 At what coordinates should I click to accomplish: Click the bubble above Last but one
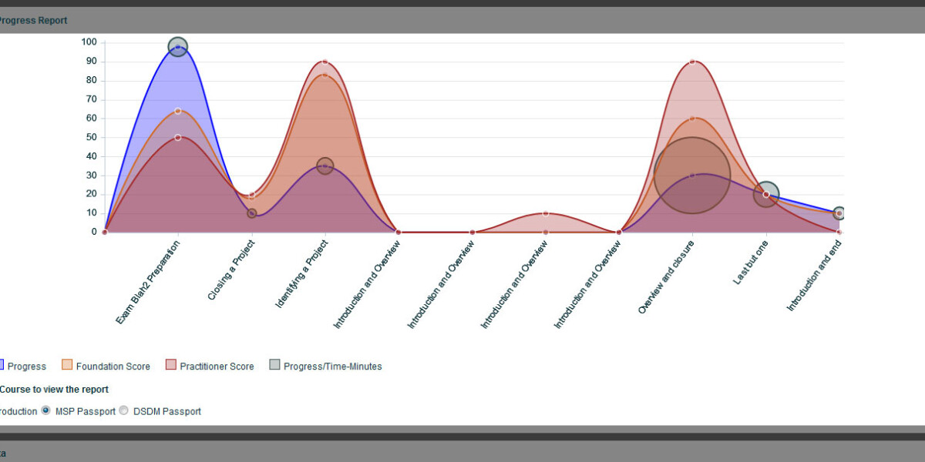pyautogui.click(x=766, y=194)
